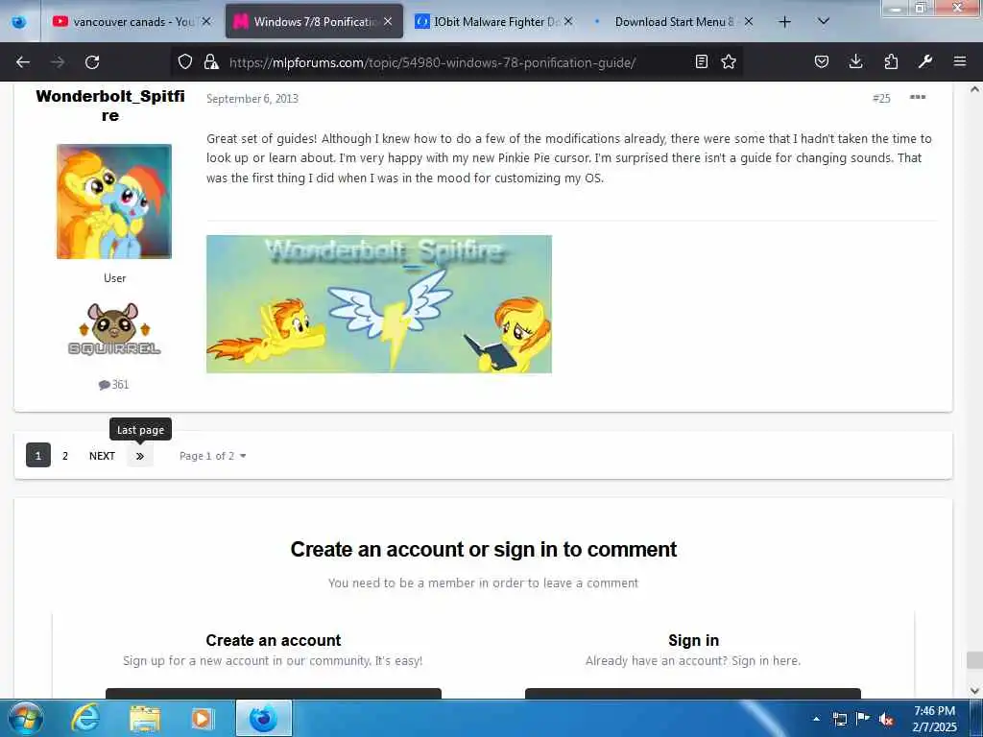Launch Internet Explorer from taskbar
The width and height of the screenshot is (983, 737).
coord(85,718)
